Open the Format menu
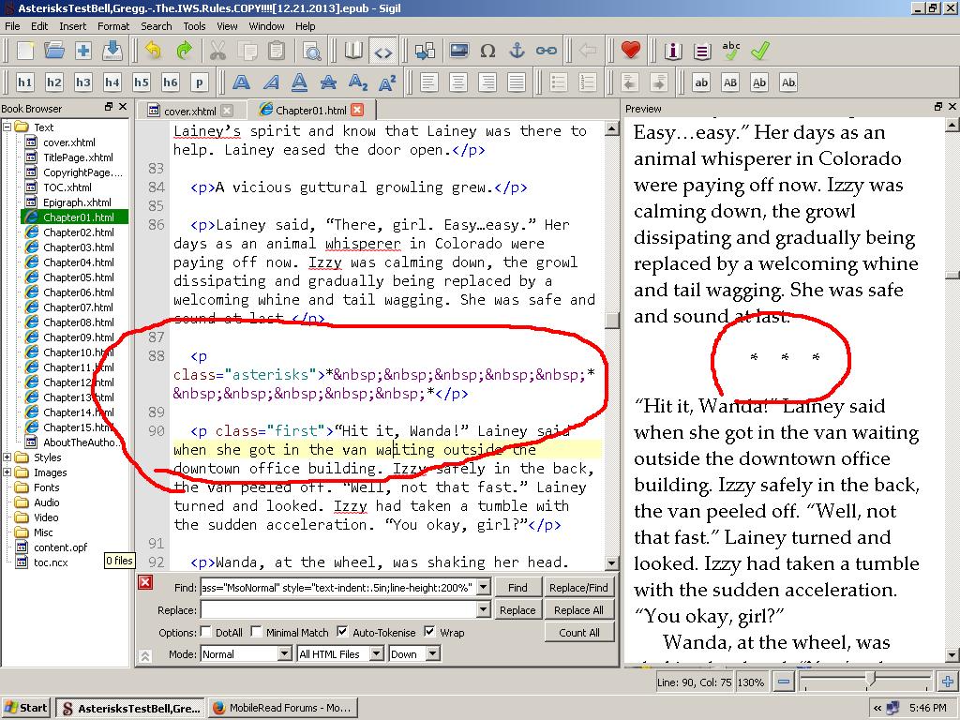The width and height of the screenshot is (960, 720). pyautogui.click(x=113, y=26)
